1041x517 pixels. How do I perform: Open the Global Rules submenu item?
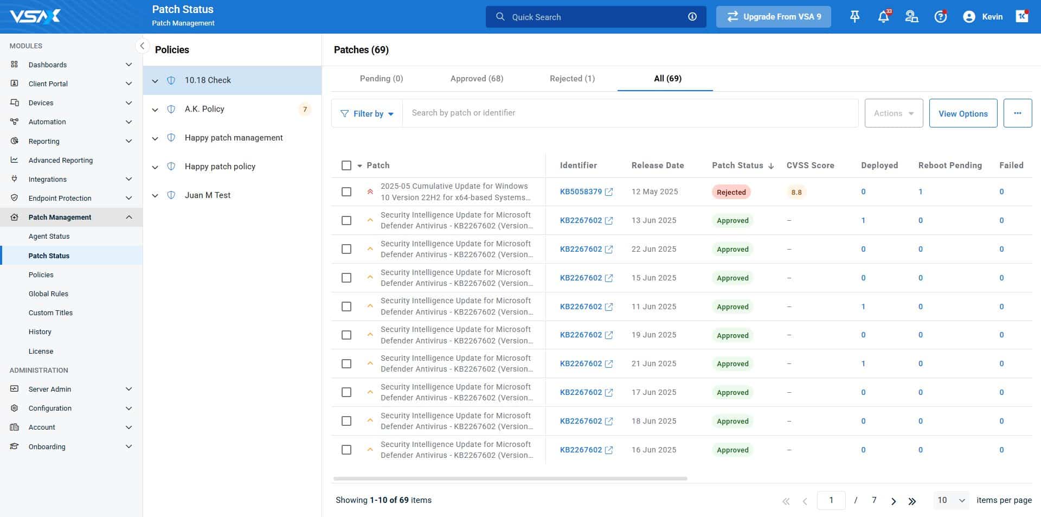(x=48, y=293)
